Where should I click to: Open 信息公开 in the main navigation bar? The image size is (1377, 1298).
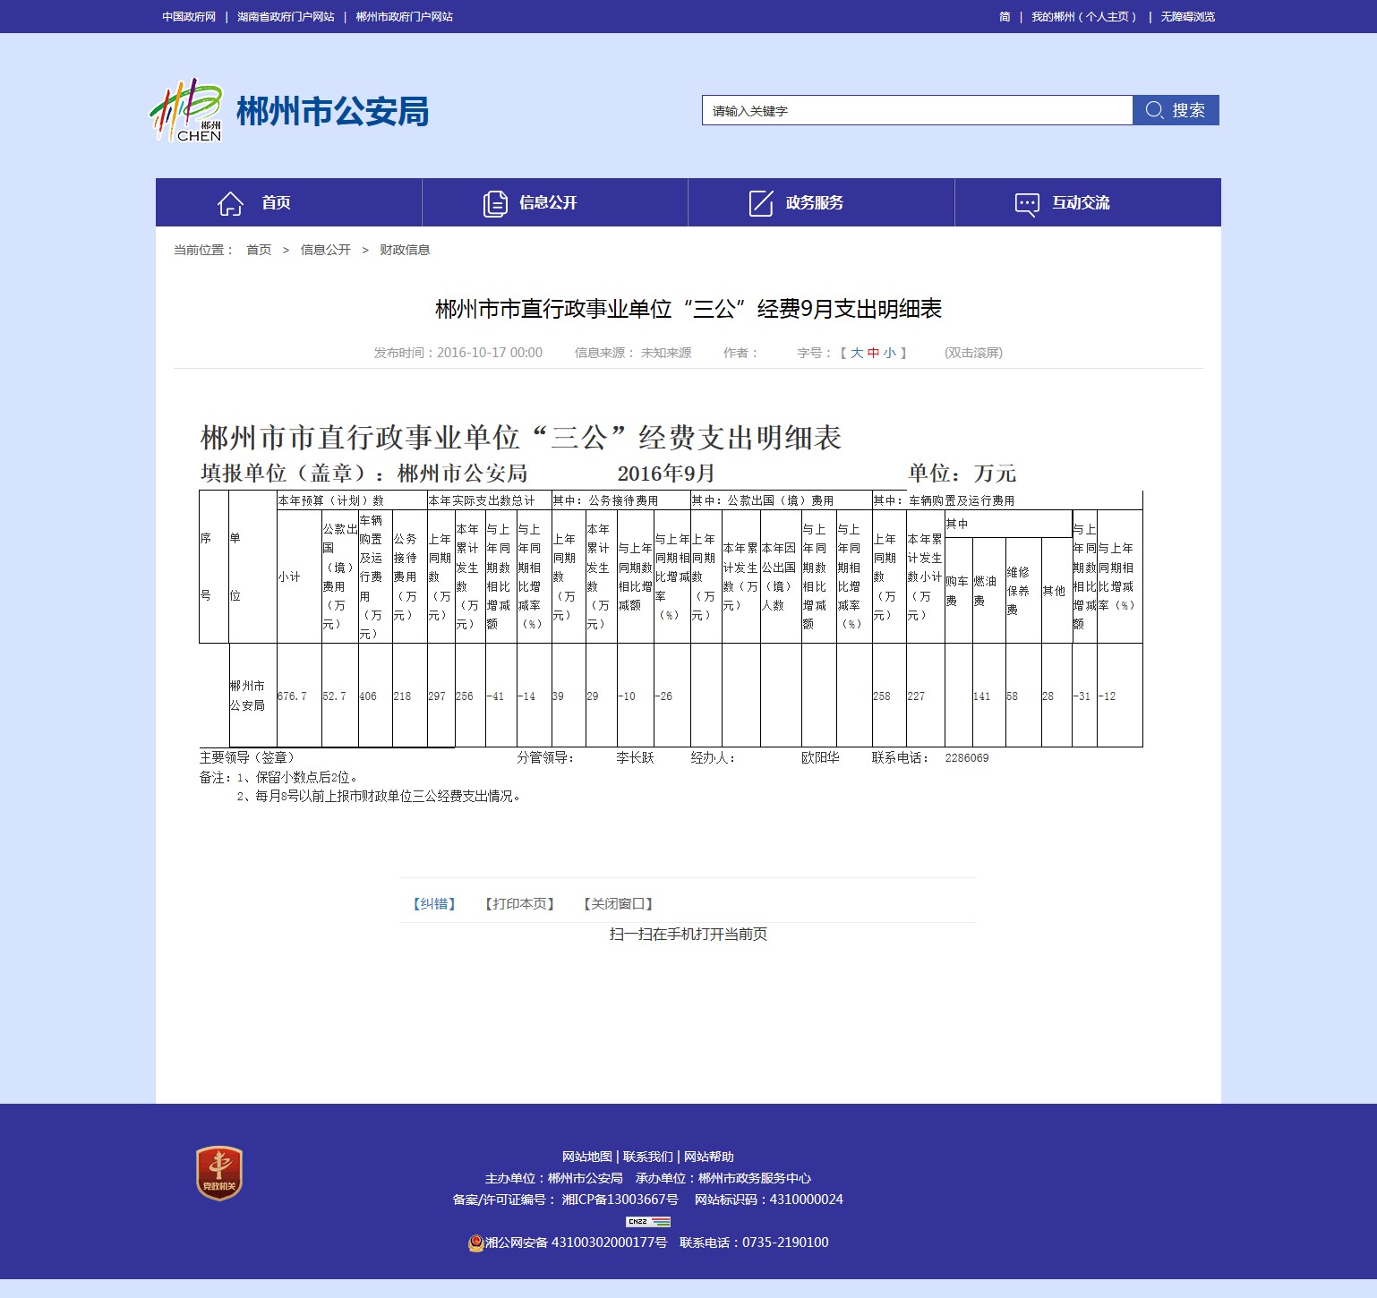[555, 202]
